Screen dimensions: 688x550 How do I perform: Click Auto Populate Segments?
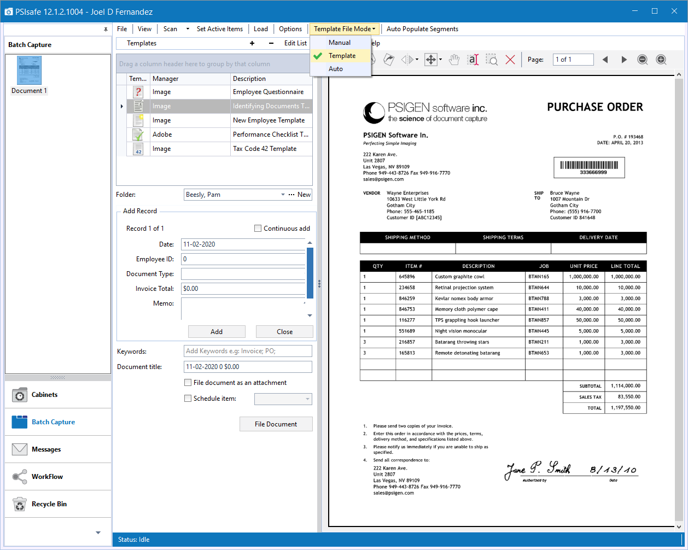coord(422,29)
